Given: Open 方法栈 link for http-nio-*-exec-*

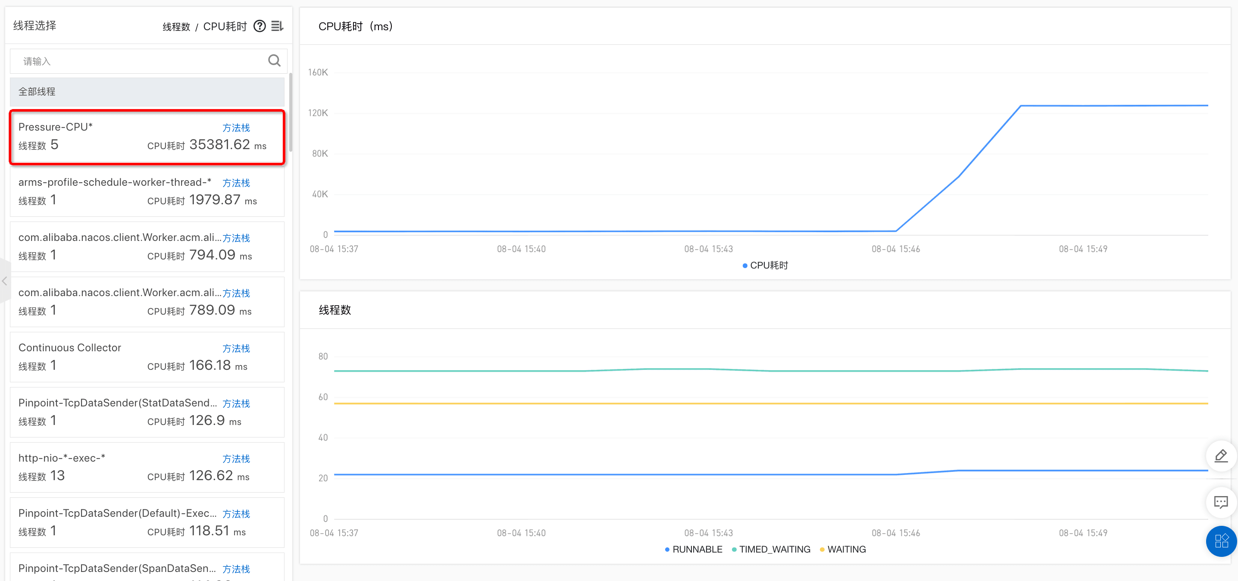Looking at the screenshot, I should (x=236, y=459).
